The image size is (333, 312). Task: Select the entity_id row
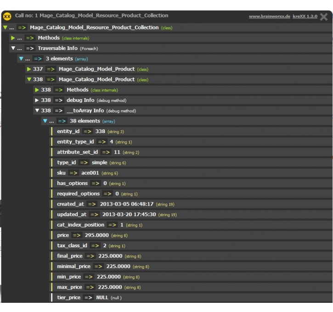click(191, 132)
